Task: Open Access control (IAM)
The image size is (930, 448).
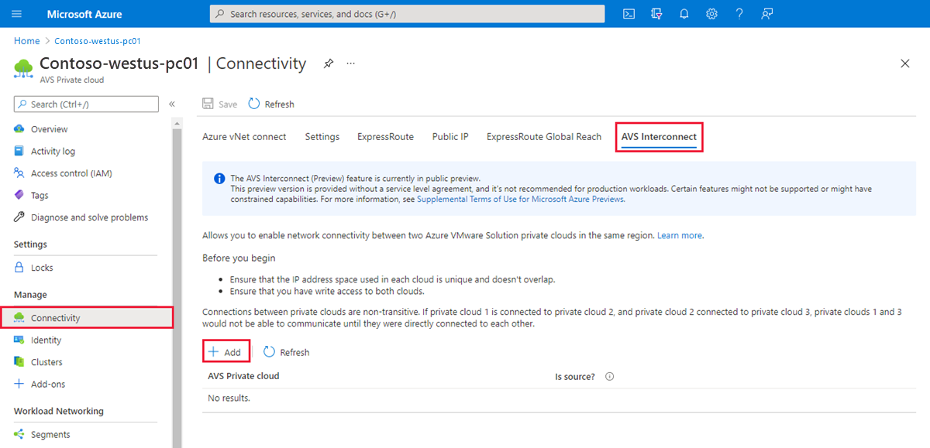Action: (71, 173)
